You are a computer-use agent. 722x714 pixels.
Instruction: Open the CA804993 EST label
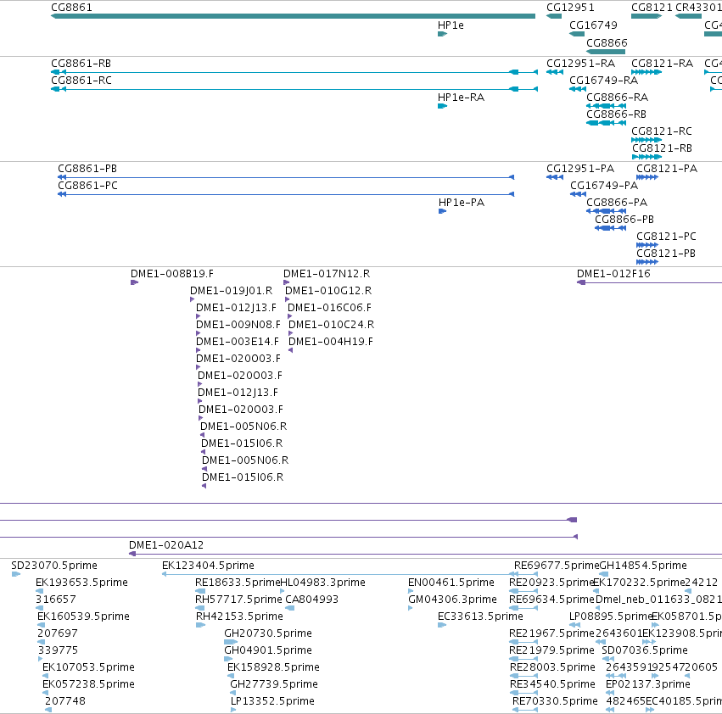tap(311, 599)
